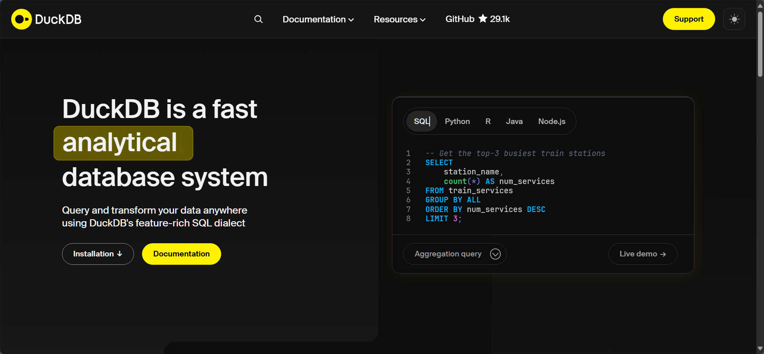764x354 pixels.
Task: Click the yellow Documentation hero button
Action: (x=182, y=254)
